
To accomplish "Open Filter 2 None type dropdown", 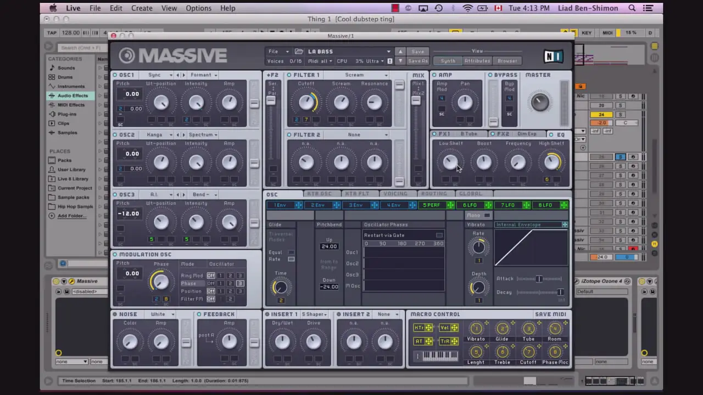I will pos(358,135).
